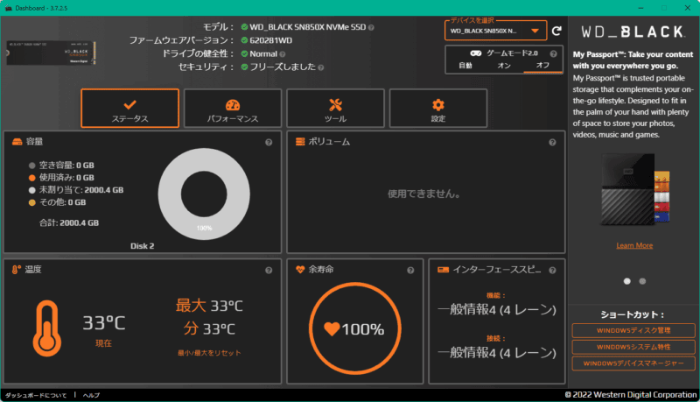The width and height of the screenshot is (700, 402).
Task: Set game mode to 自動
Action: (x=465, y=66)
